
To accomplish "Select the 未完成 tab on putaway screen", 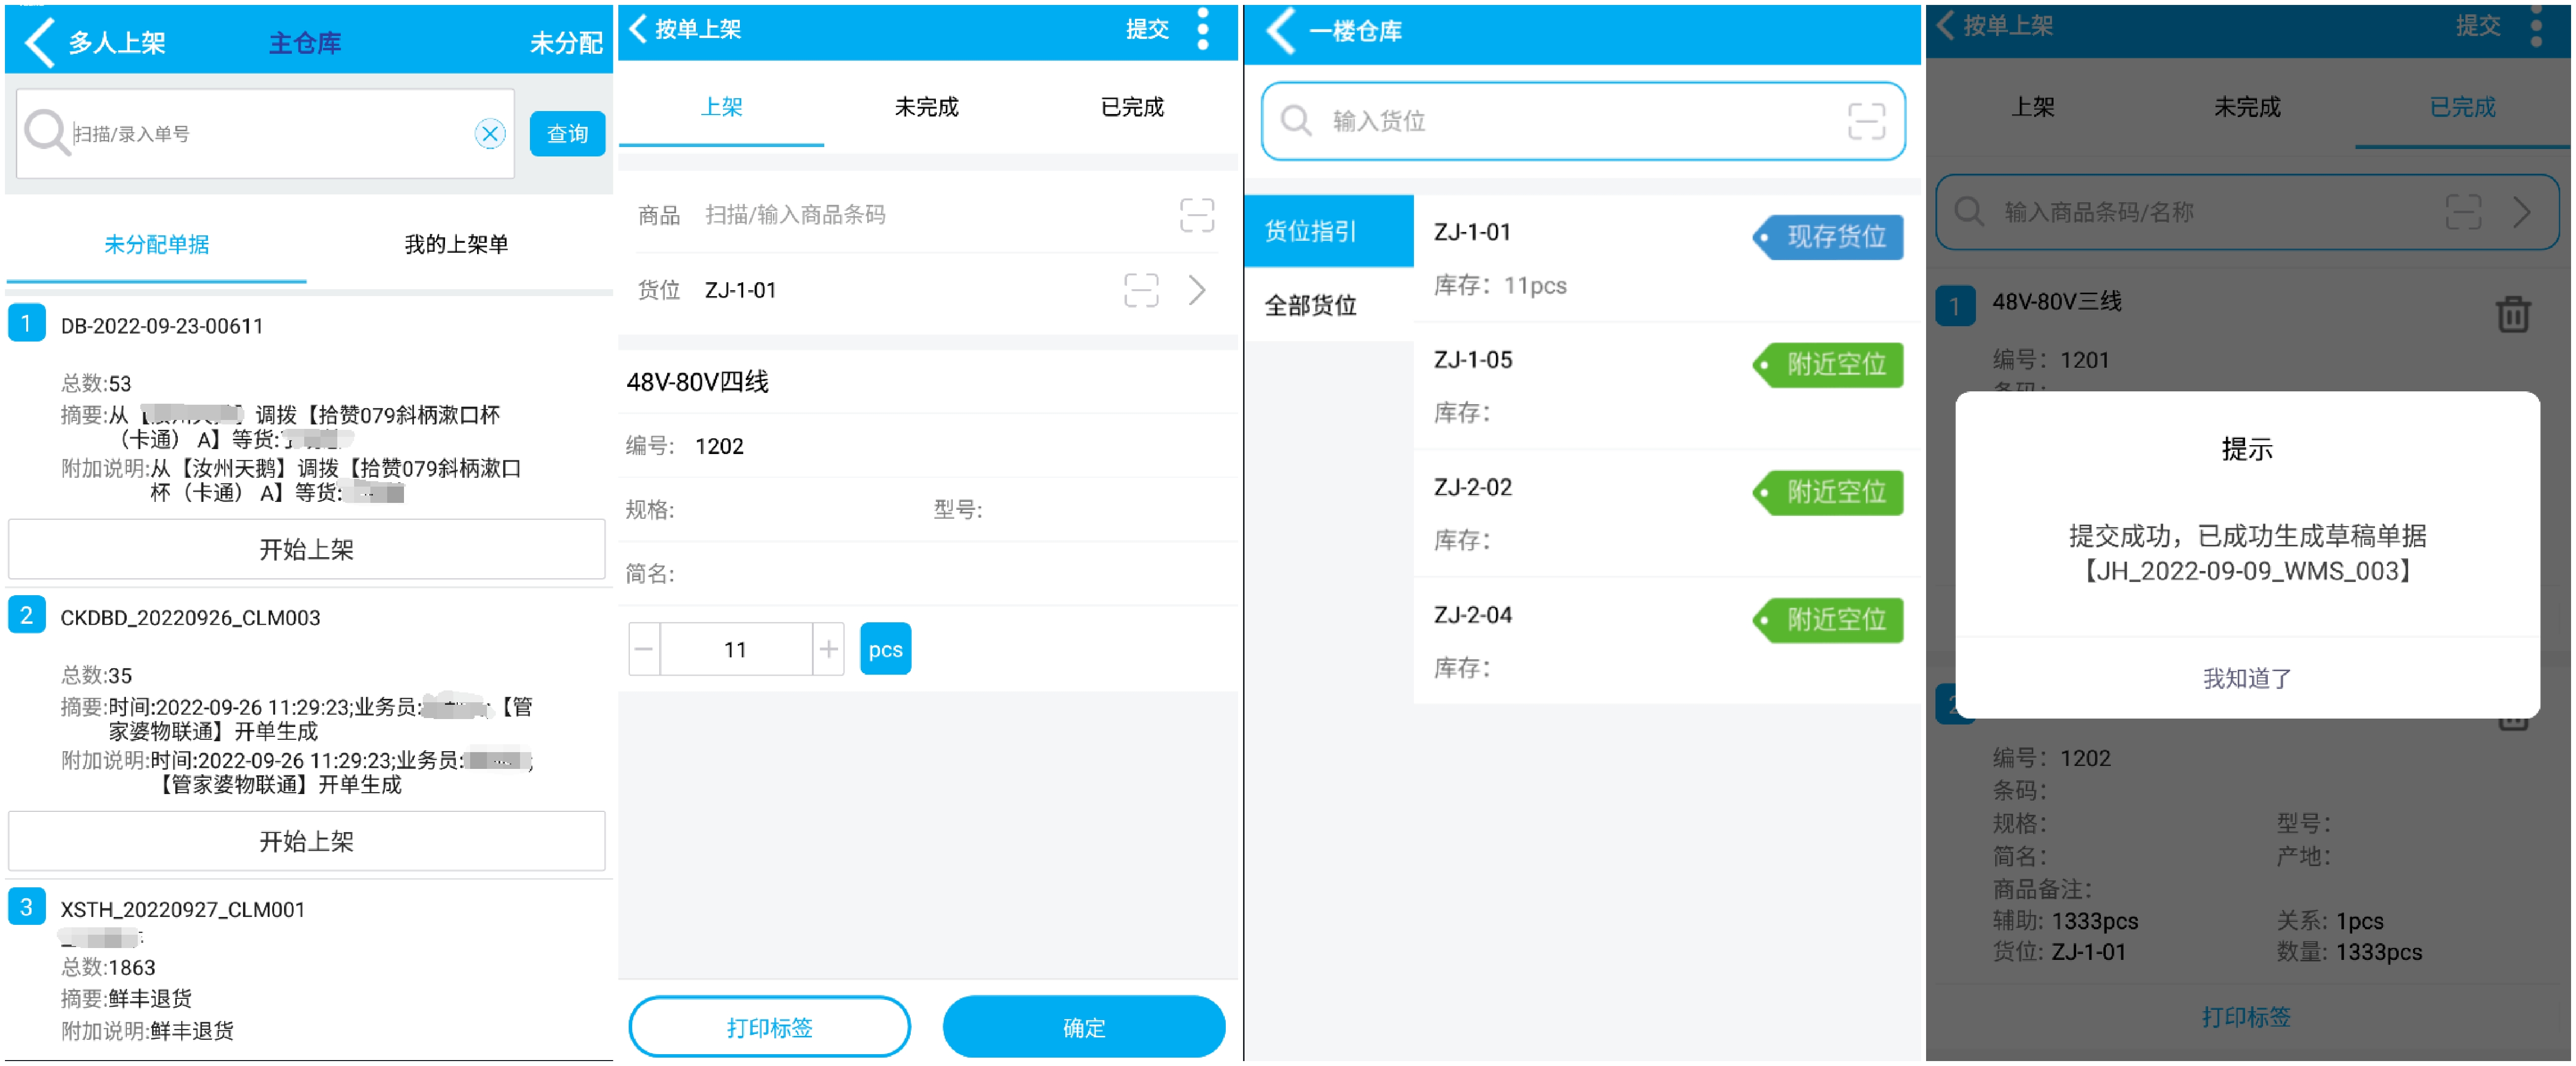I will (x=926, y=107).
